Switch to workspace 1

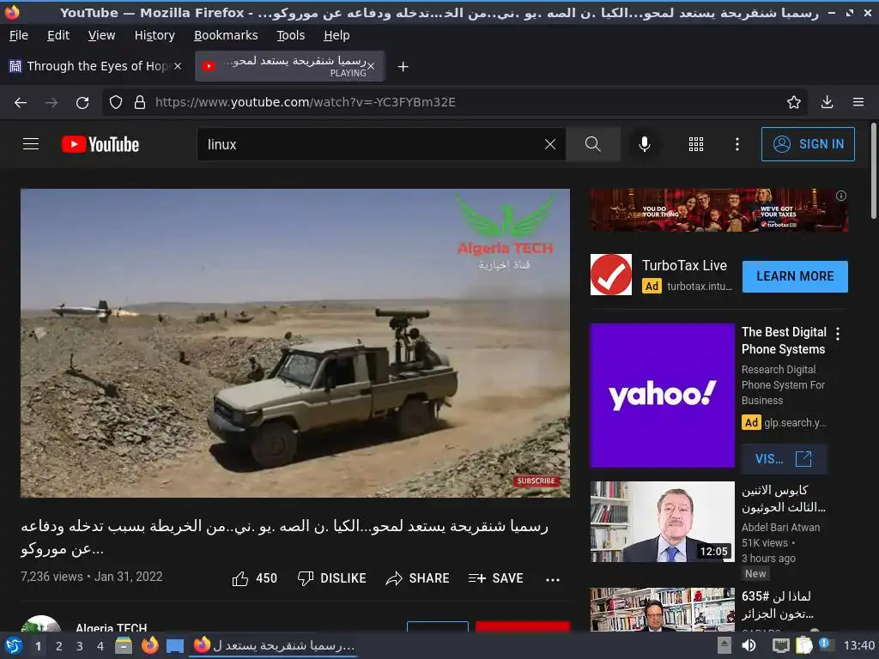pyautogui.click(x=38, y=646)
